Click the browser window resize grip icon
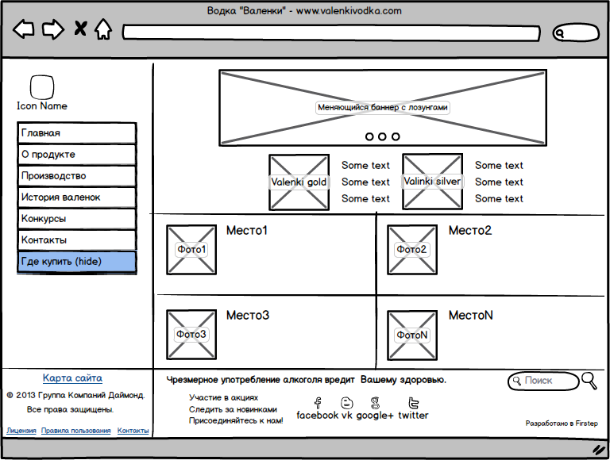This screenshot has width=610, height=460. pyautogui.click(x=599, y=449)
